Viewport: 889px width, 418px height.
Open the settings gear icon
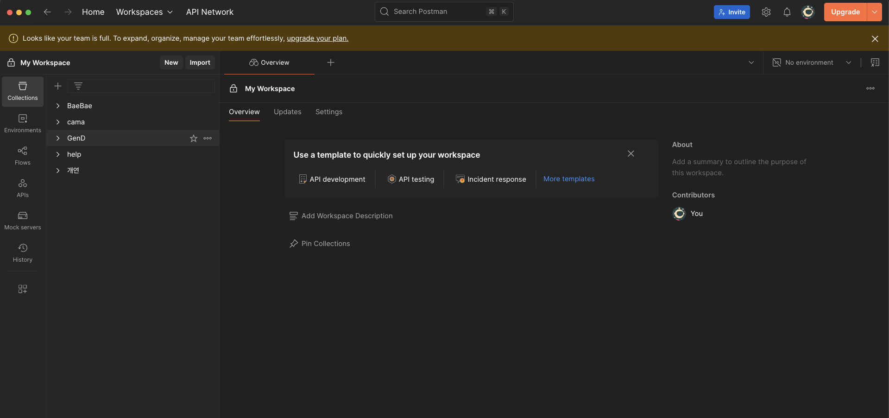pyautogui.click(x=766, y=12)
